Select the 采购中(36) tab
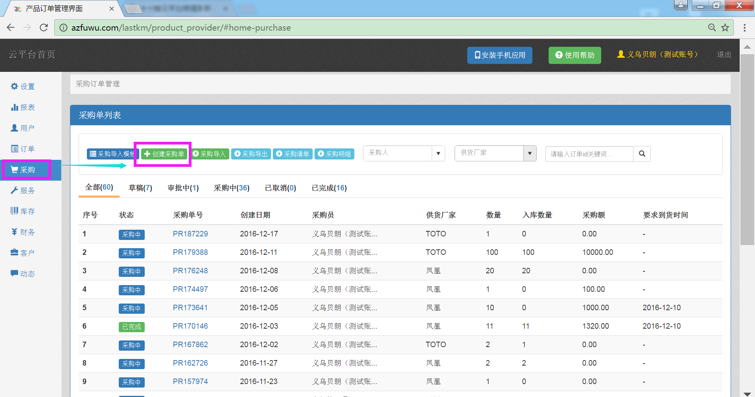 pos(232,188)
